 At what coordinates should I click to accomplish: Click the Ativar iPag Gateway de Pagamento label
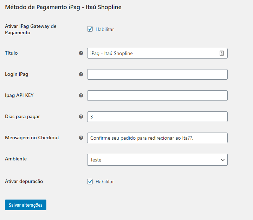point(31,29)
